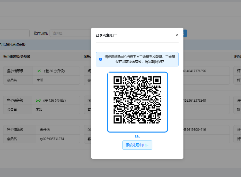Click the number ending 0140417376256
Image resolution: width=241 pixels, height=177 pixels.
pyautogui.click(x=194, y=71)
